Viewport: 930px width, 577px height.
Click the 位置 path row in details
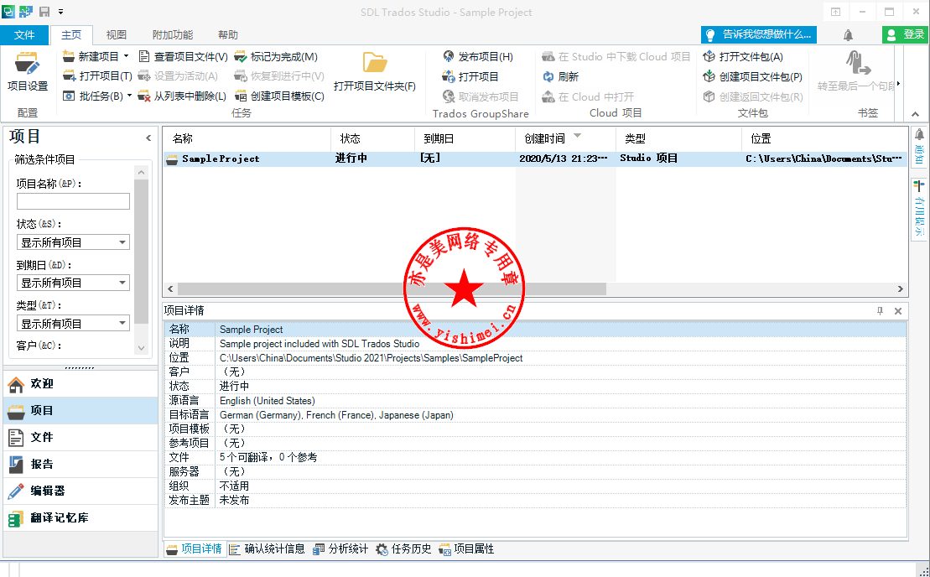click(535, 358)
